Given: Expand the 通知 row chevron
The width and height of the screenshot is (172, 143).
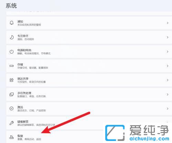Looking at the screenshot, I should click(168, 23).
